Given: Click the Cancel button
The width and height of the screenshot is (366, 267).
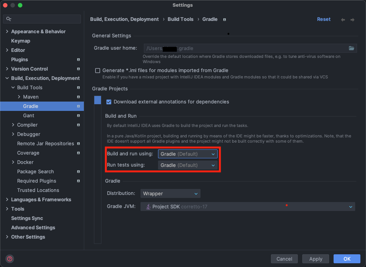Looking at the screenshot, I should (284, 259).
